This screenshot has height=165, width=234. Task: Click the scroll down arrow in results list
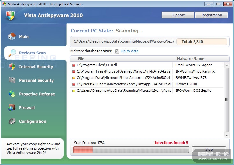click(x=227, y=136)
